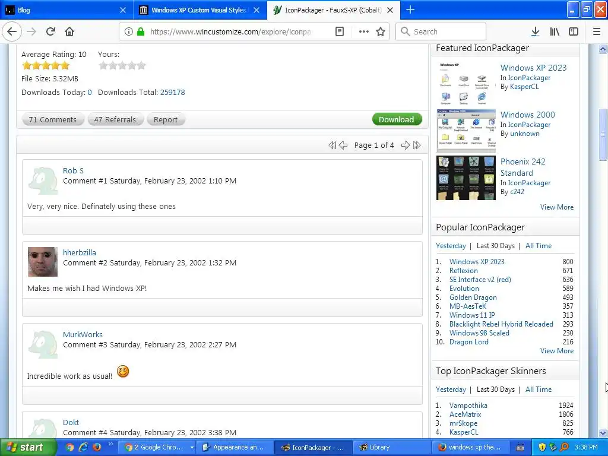Toggle reader view icon in address bar
The width and height of the screenshot is (608, 456).
point(340,31)
